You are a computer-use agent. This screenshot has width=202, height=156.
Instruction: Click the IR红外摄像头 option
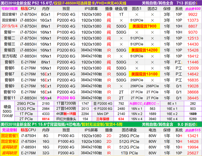(x=66, y=119)
